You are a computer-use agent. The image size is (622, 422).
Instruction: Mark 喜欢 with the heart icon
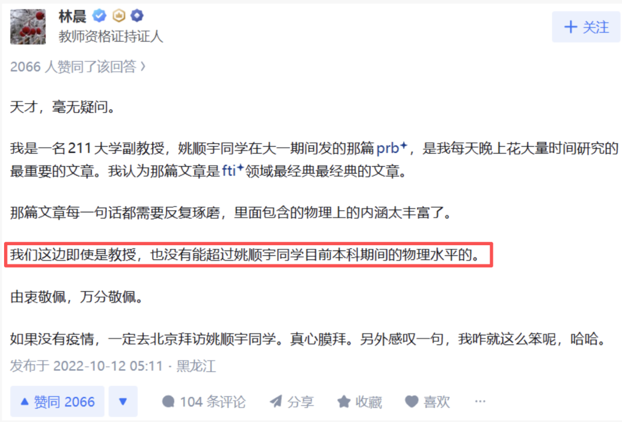click(427, 402)
